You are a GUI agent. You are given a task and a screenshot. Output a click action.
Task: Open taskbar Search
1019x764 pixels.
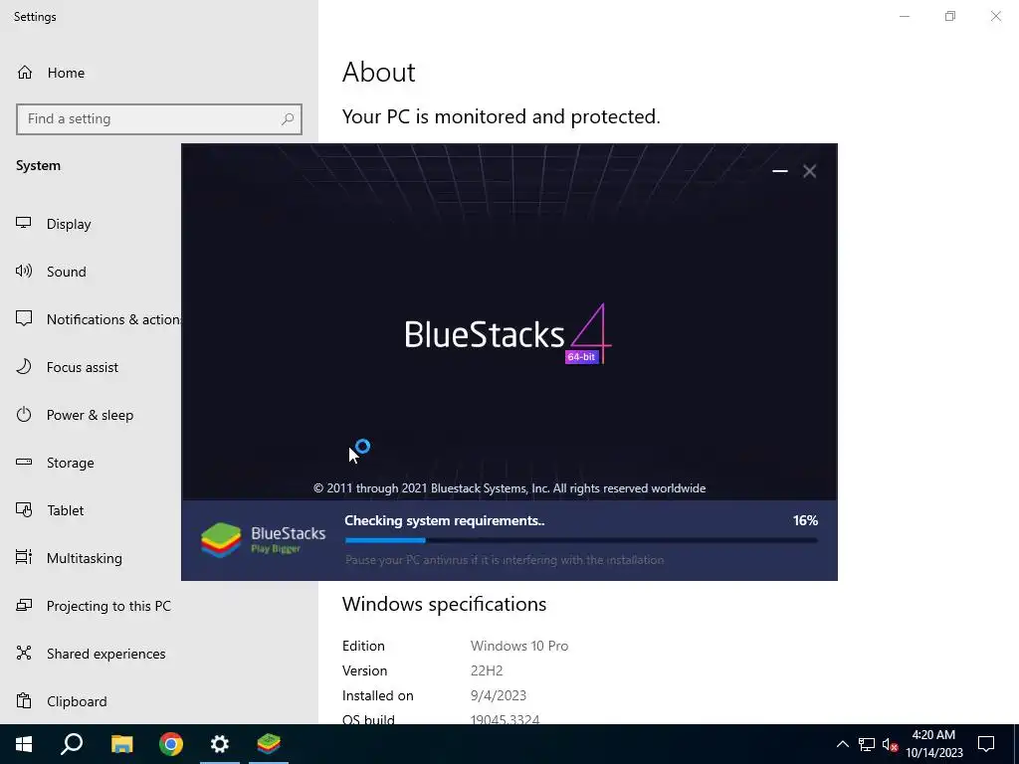tap(72, 744)
